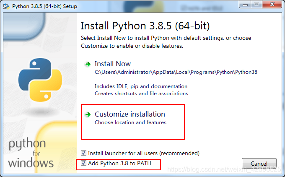Toggle Install launcher for all users checkbox
Viewport: 285px width, 177px height.
pos(83,153)
